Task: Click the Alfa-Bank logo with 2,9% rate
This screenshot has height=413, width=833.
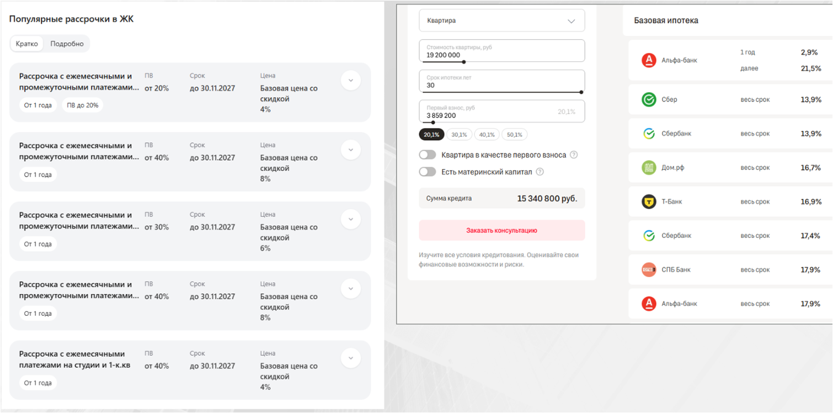Action: pos(649,60)
